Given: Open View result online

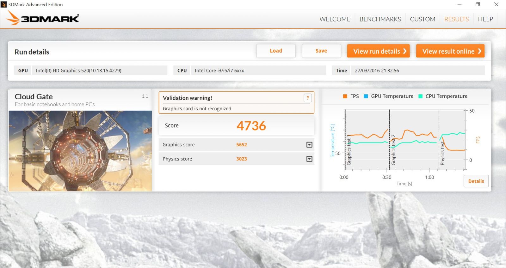Looking at the screenshot, I should (x=450, y=51).
